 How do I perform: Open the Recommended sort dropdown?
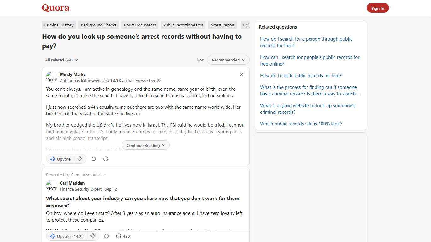(x=228, y=60)
